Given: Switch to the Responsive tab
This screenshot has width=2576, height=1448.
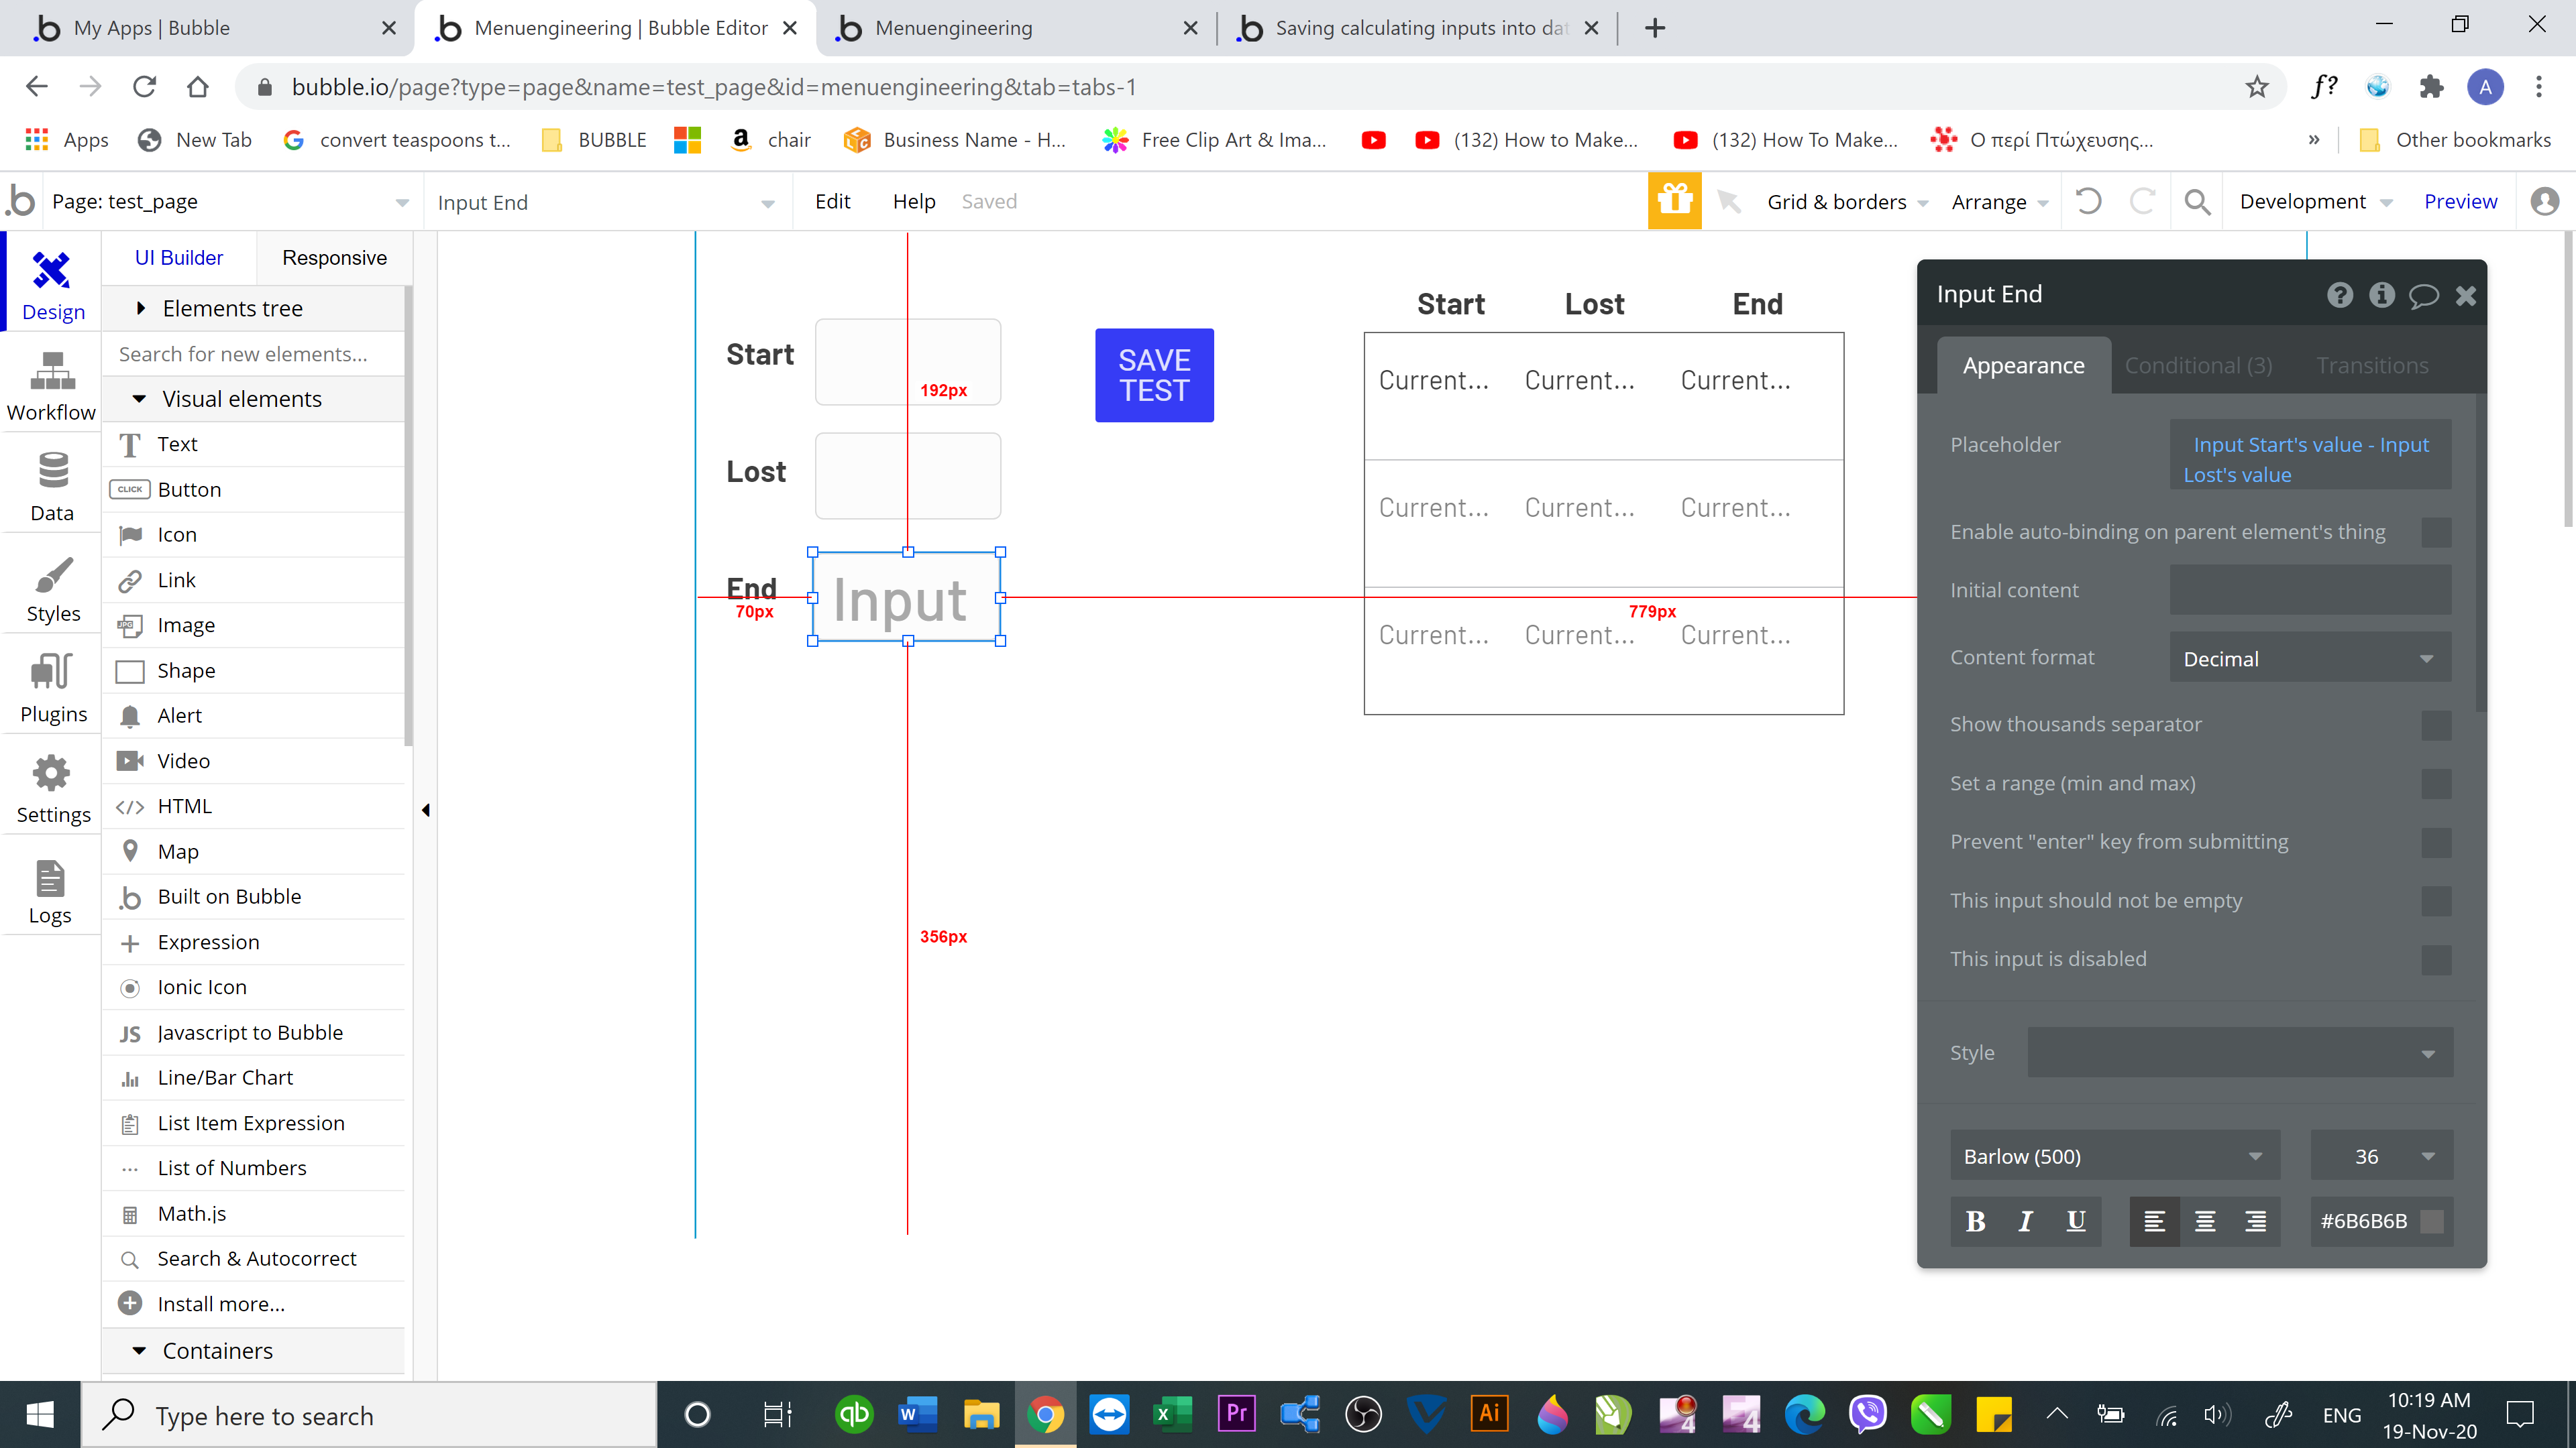Looking at the screenshot, I should click(334, 258).
